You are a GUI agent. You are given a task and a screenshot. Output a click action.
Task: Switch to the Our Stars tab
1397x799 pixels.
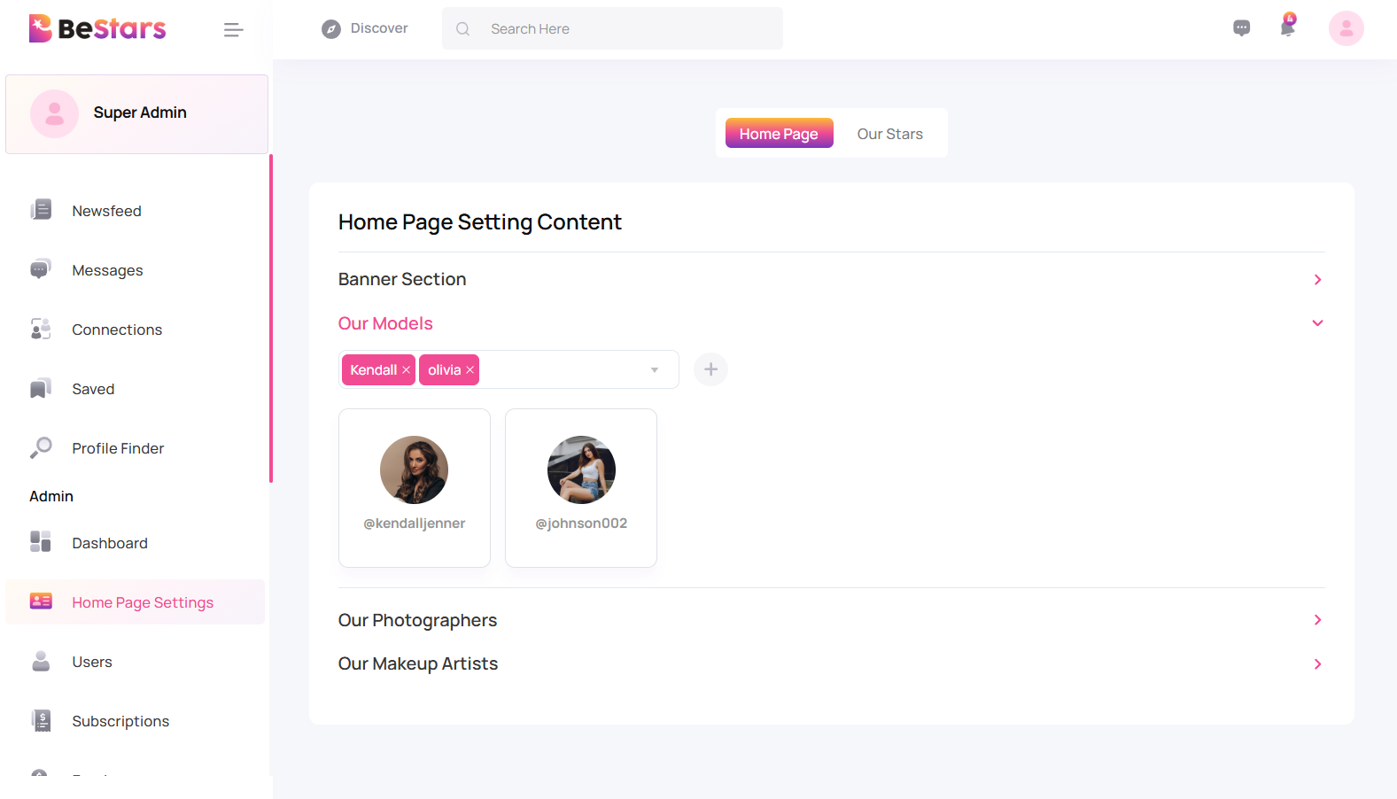[x=889, y=133]
